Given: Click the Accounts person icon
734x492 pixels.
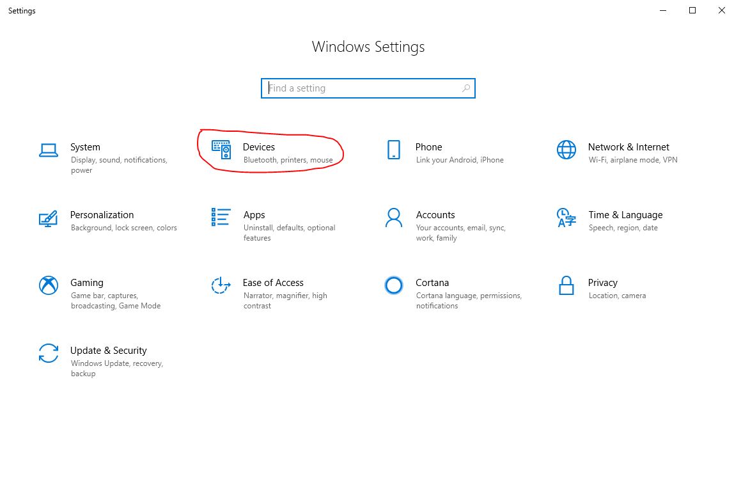Looking at the screenshot, I should click(394, 218).
